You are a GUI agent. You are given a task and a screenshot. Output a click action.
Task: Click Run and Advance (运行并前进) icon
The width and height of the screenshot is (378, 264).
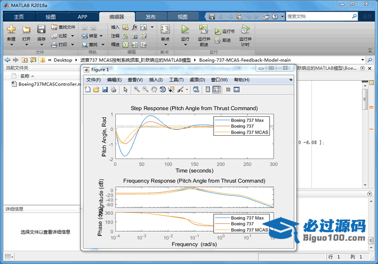[204, 29]
